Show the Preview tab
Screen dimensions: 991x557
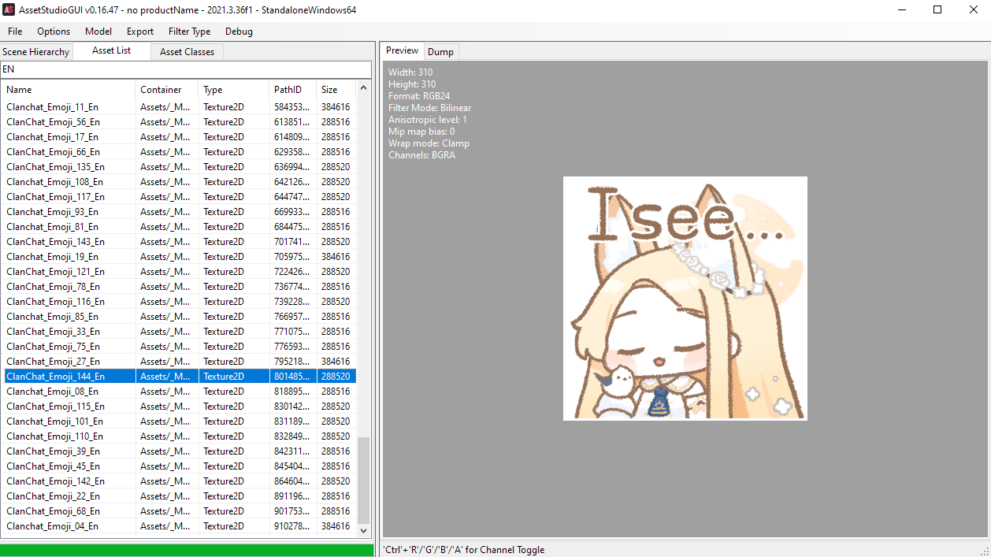tap(402, 50)
